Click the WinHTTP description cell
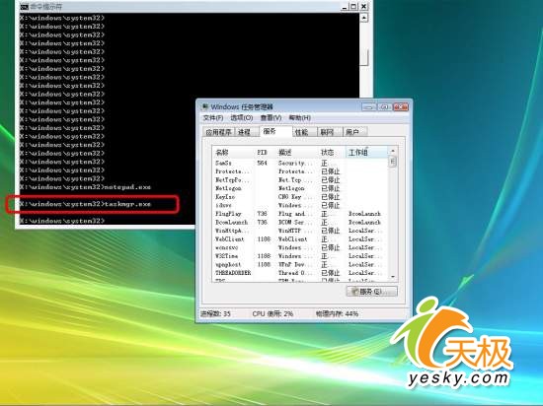Image resolution: width=543 pixels, height=406 pixels. coord(296,231)
